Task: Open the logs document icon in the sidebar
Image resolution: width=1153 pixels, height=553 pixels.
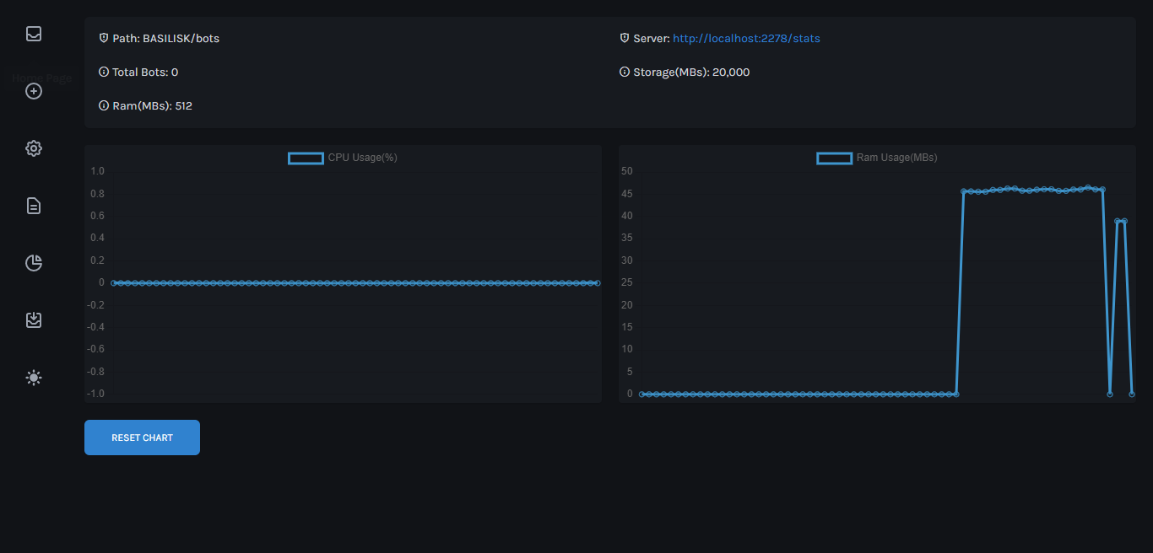Action: click(x=34, y=205)
